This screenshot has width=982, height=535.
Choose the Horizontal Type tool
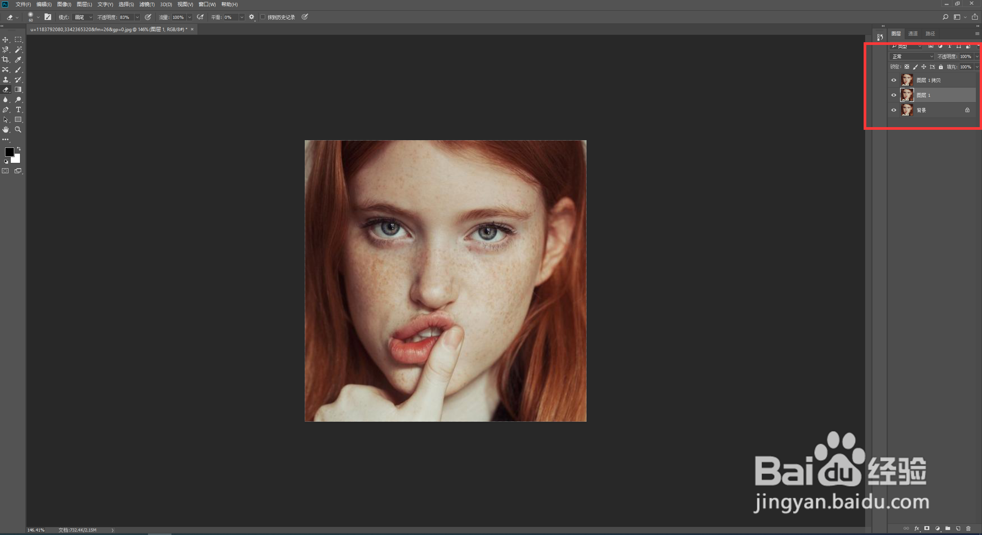(18, 109)
